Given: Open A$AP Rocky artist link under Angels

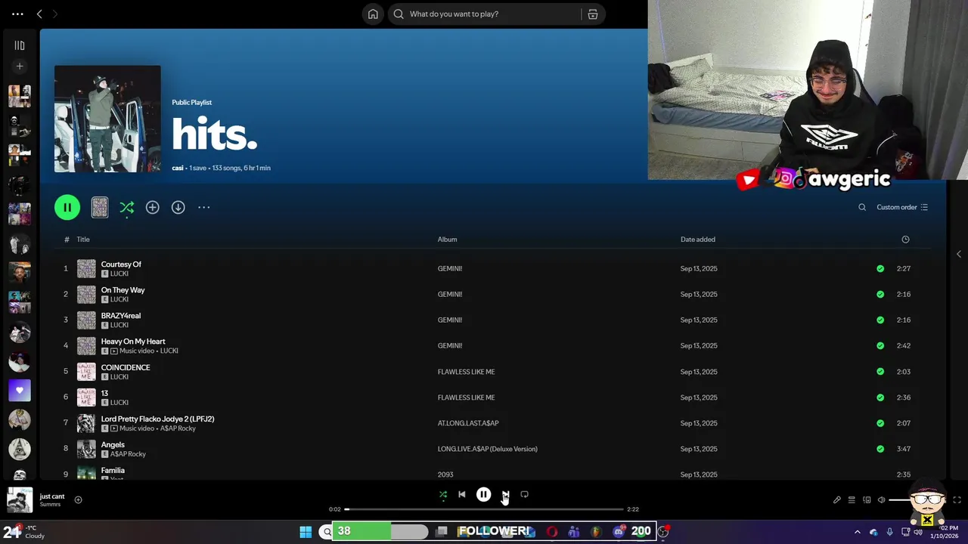Looking at the screenshot, I should (x=128, y=454).
